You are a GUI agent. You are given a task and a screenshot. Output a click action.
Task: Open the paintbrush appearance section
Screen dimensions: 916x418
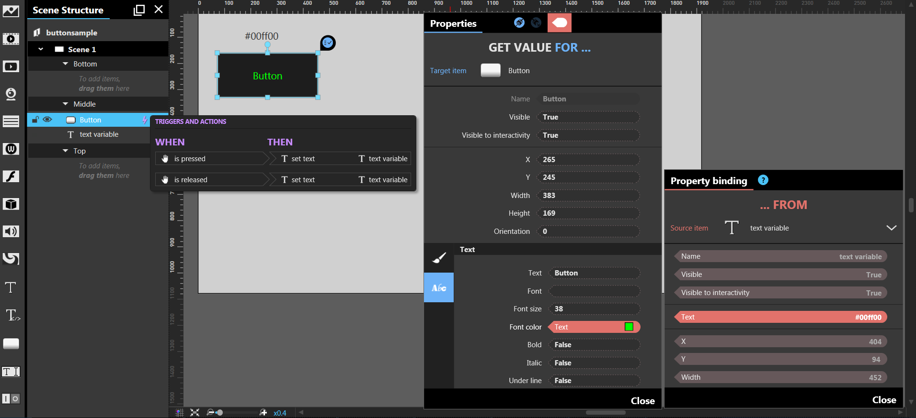(438, 258)
